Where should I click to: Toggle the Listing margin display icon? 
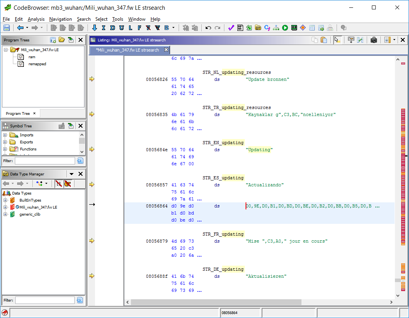[x=387, y=40]
